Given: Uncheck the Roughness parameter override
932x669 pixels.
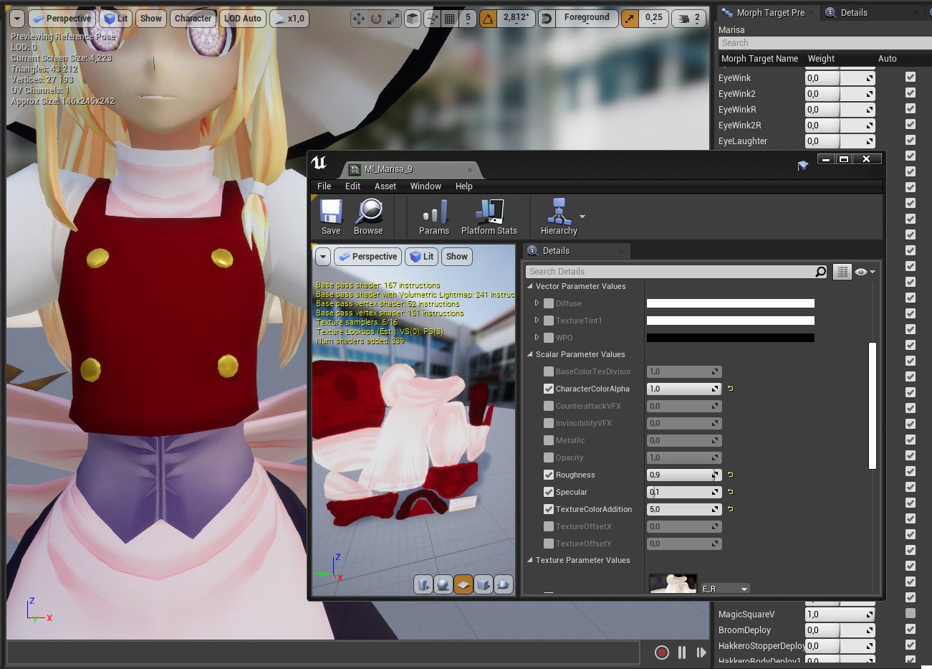Looking at the screenshot, I should coord(548,475).
